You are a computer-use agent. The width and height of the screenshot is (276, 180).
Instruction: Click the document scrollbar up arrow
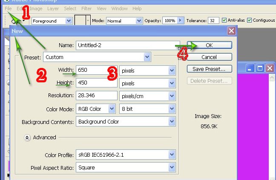(x=272, y=78)
